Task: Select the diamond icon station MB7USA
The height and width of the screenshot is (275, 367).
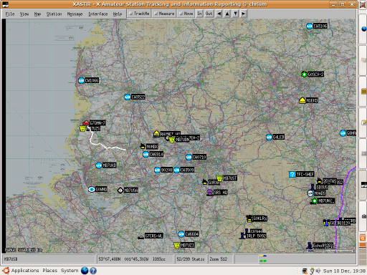Action: click(120, 190)
